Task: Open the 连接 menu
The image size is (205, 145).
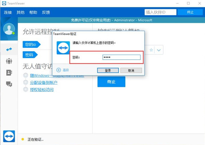Action: [8, 12]
